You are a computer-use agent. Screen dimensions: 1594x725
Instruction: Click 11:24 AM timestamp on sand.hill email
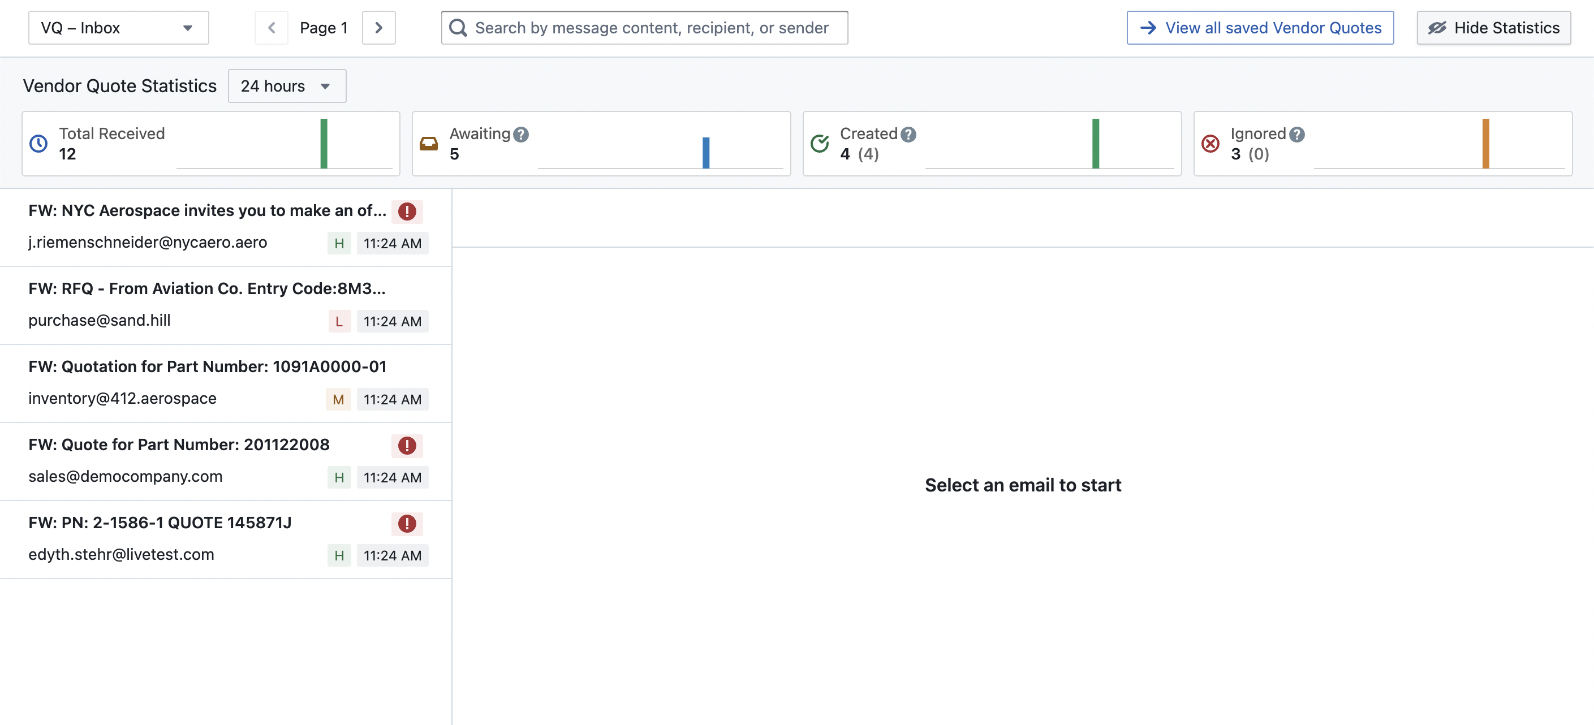pos(393,321)
